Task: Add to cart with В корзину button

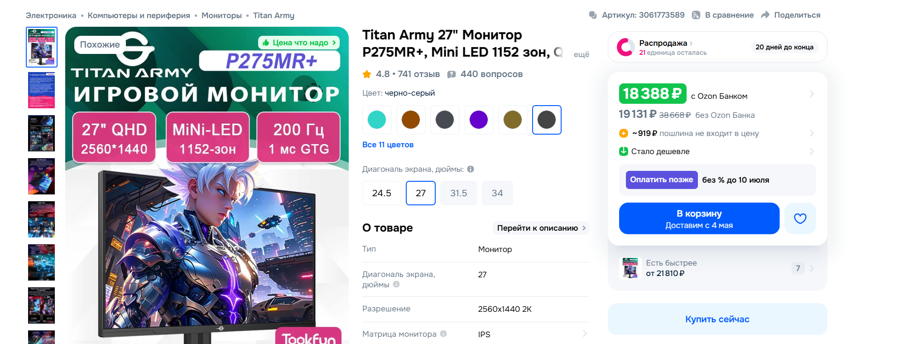Action: 699,218
